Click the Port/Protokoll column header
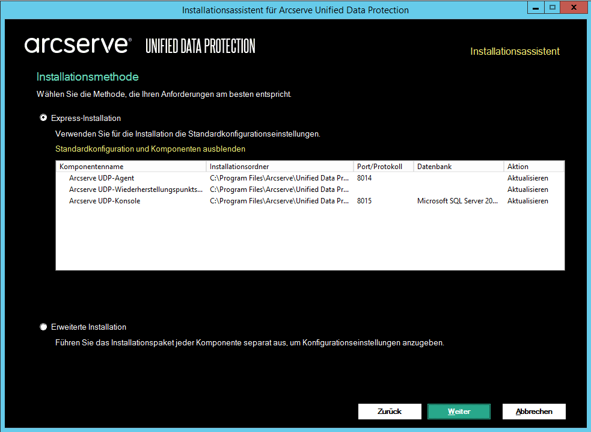 pos(384,167)
